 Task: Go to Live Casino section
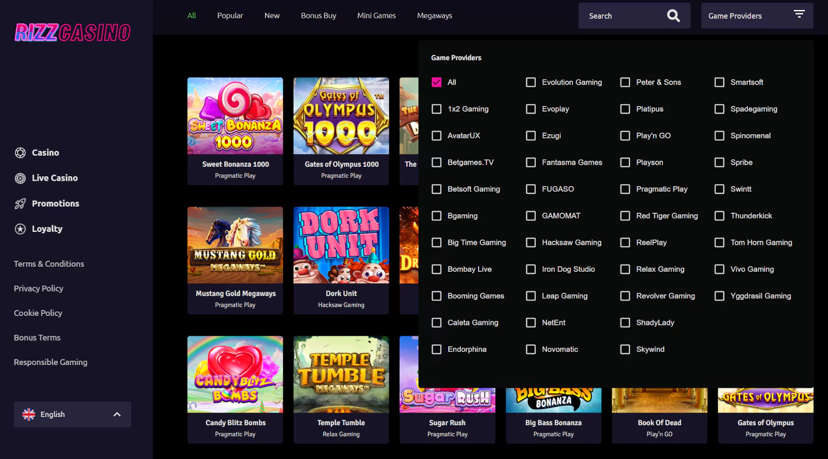pyautogui.click(x=55, y=178)
